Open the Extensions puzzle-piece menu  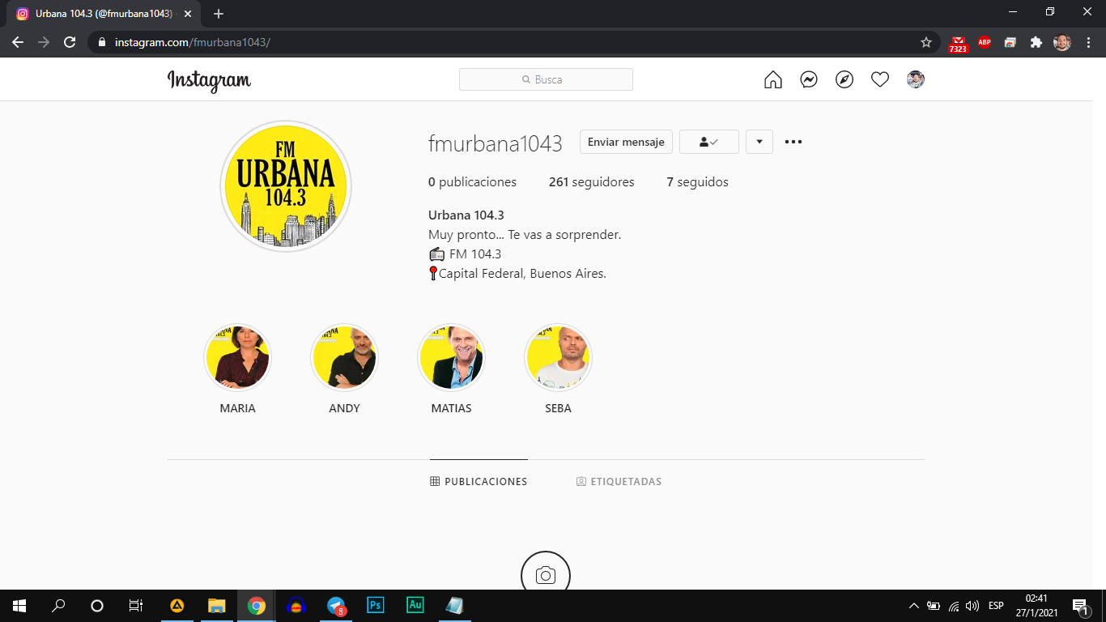1036,42
